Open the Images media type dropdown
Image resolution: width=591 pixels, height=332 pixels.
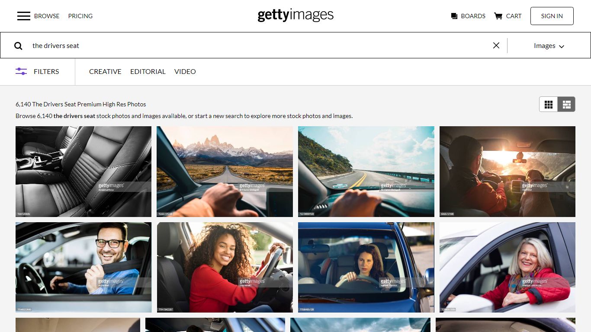click(x=549, y=46)
